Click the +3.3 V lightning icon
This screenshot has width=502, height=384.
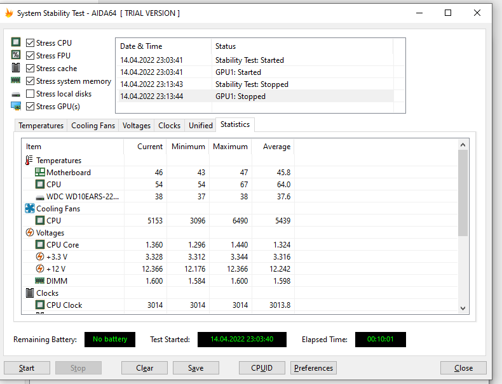39,257
